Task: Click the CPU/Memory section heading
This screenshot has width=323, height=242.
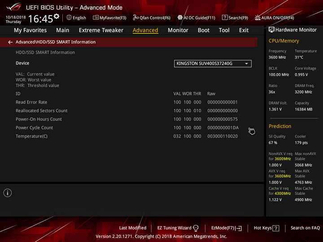Action: pos(284,41)
